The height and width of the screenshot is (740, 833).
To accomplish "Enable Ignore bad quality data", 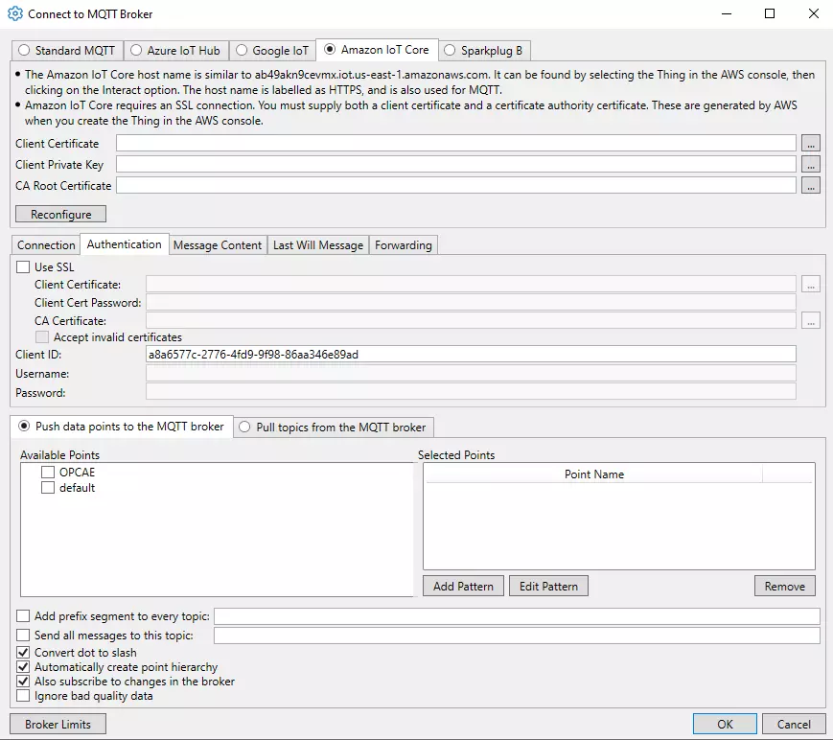I will coord(23,695).
